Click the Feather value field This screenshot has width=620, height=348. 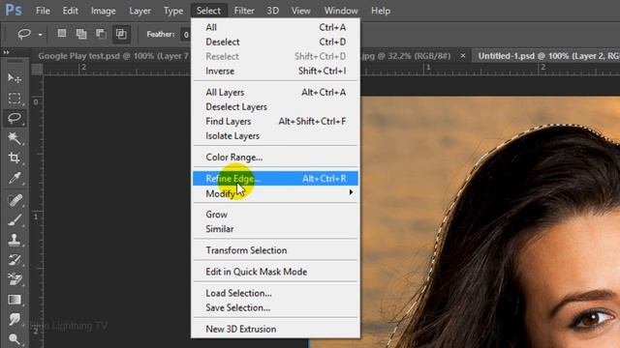(x=185, y=35)
